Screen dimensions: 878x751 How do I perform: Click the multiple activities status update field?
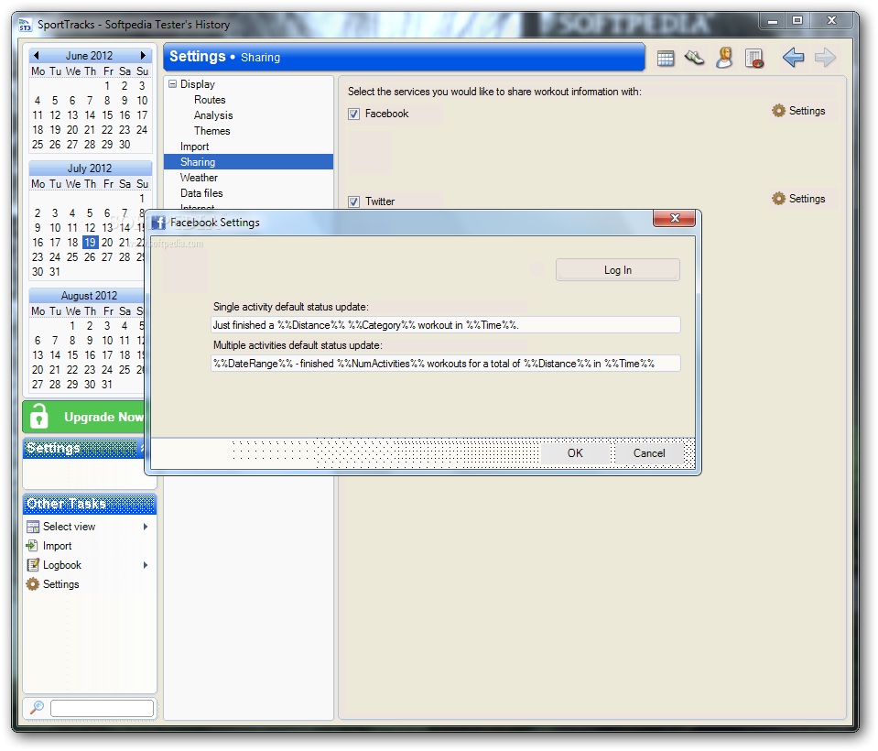pyautogui.click(x=446, y=364)
